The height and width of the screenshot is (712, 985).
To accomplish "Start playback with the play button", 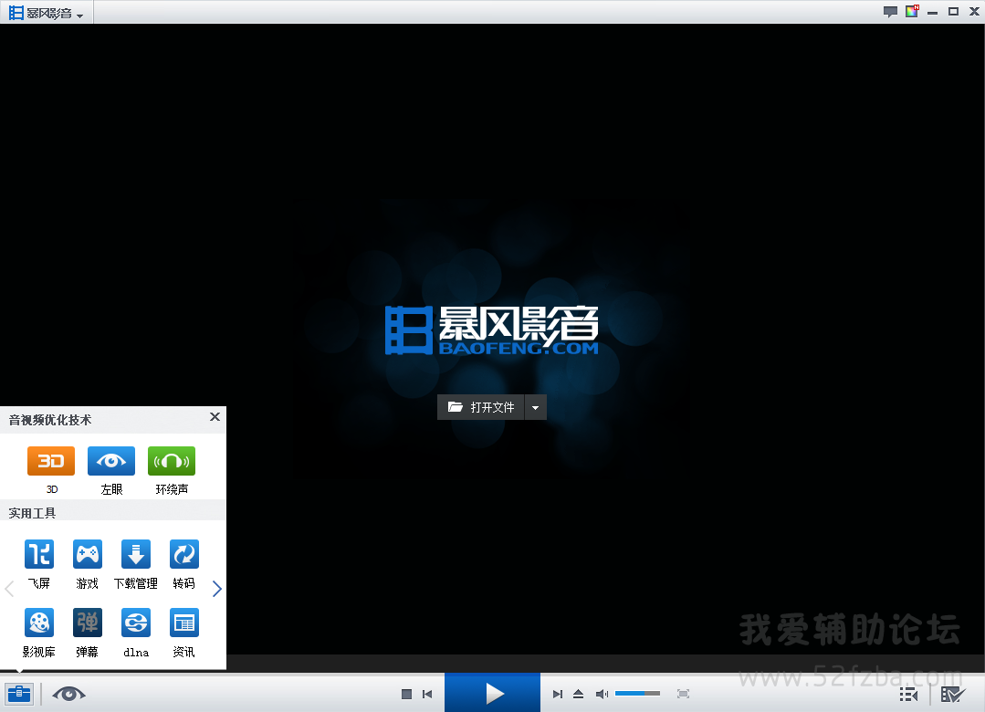I will (493, 693).
